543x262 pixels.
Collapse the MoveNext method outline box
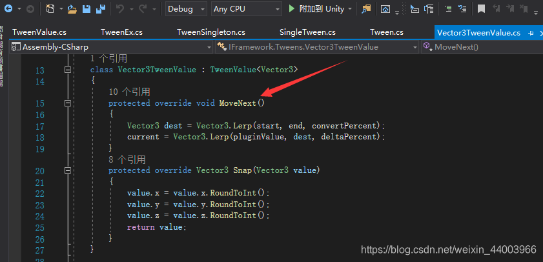point(68,103)
